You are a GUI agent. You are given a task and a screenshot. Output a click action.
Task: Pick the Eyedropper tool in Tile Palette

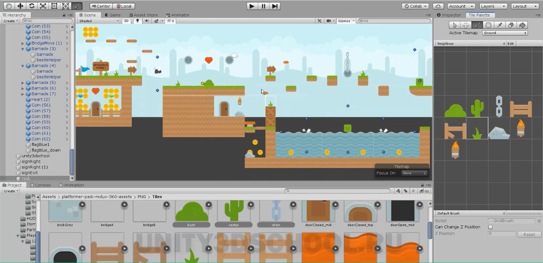tap(499, 25)
